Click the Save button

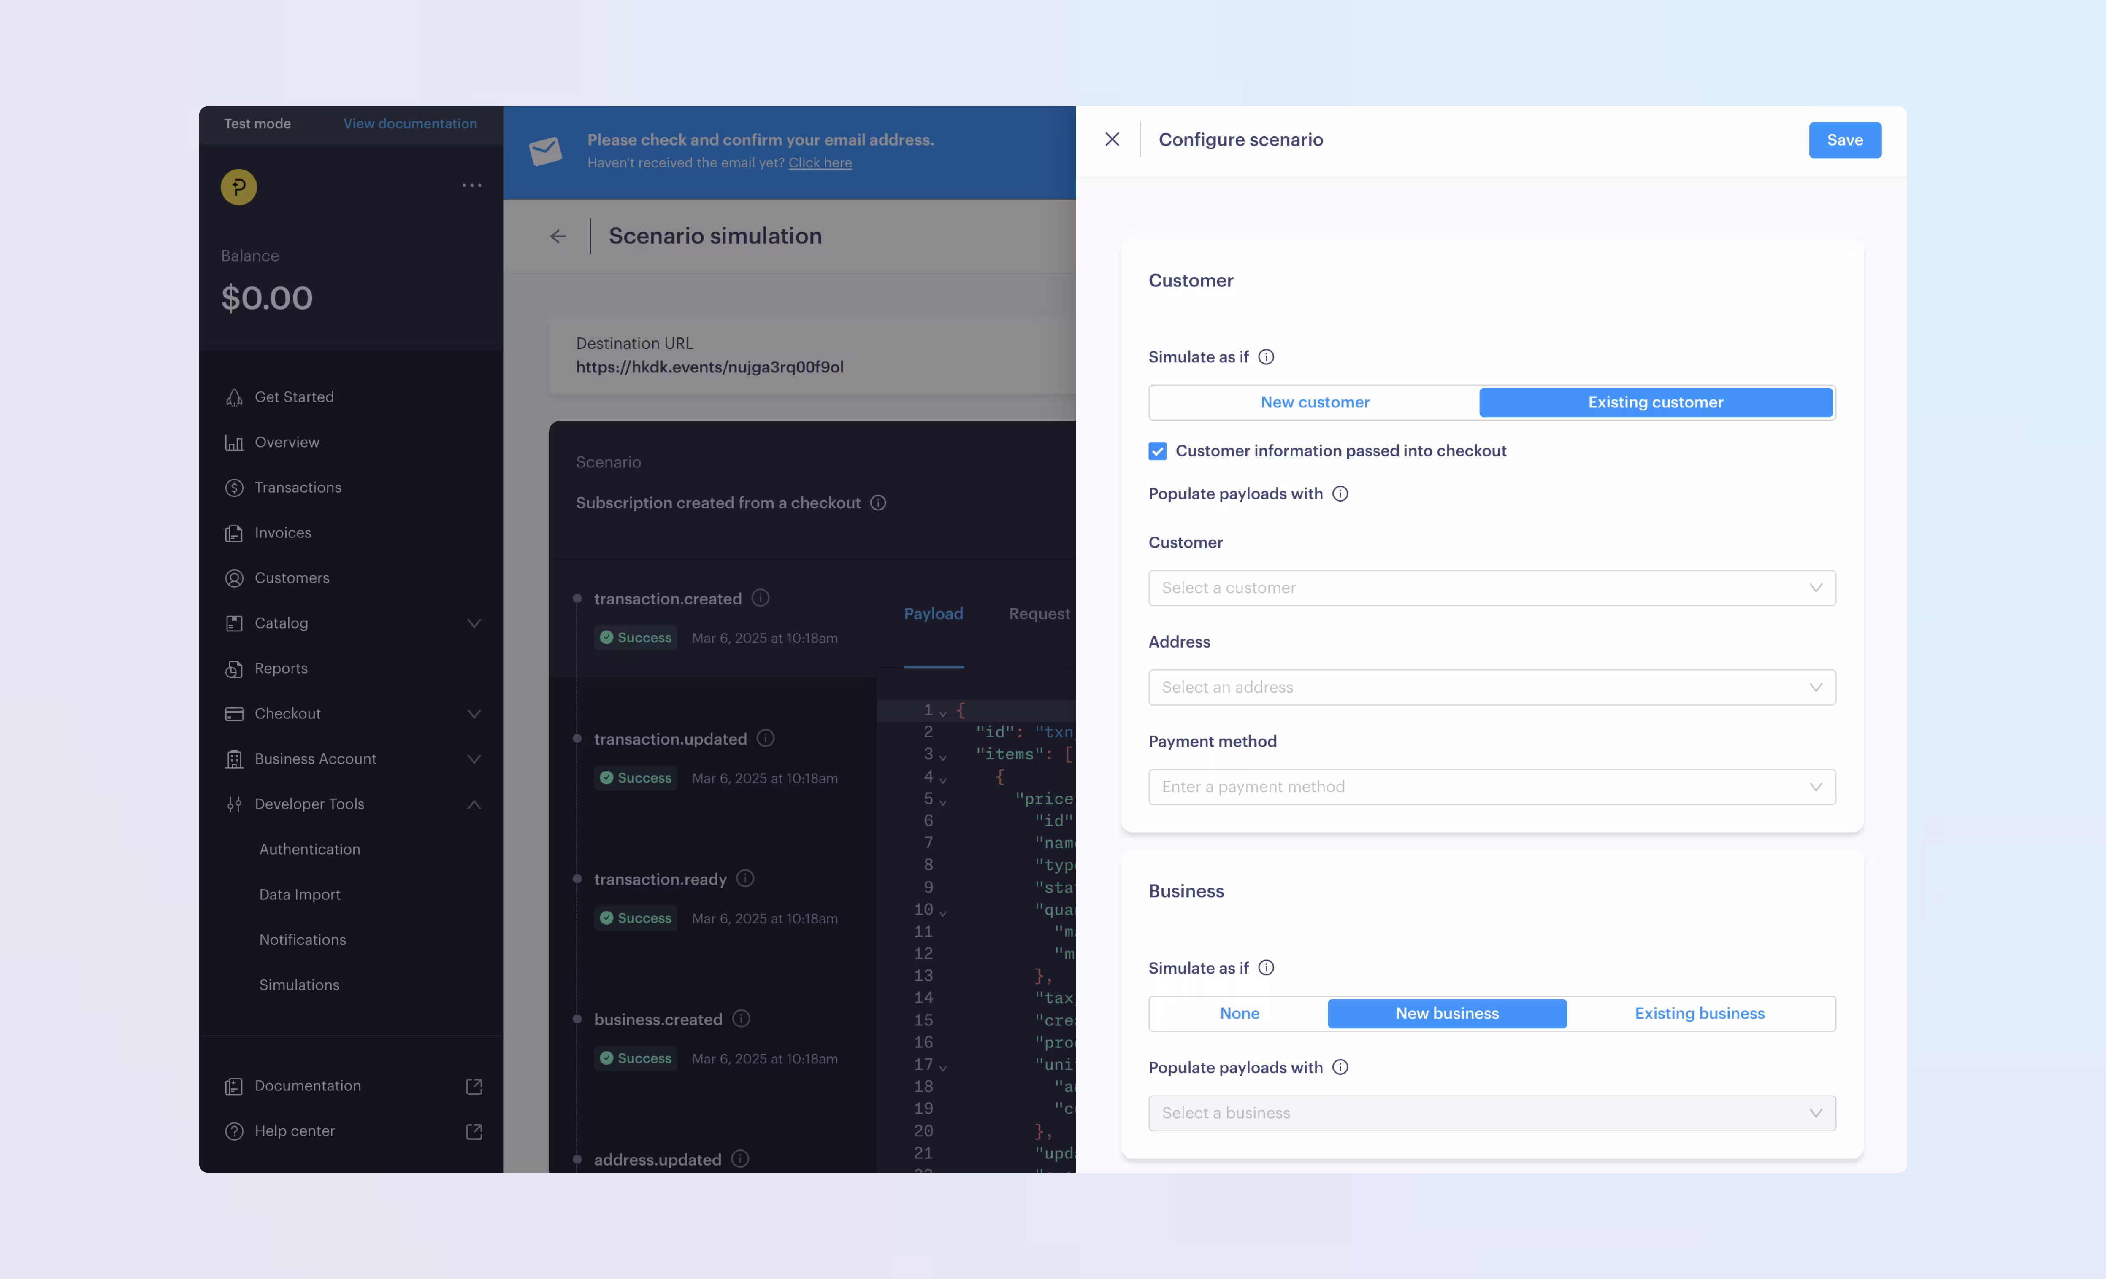coord(1844,140)
